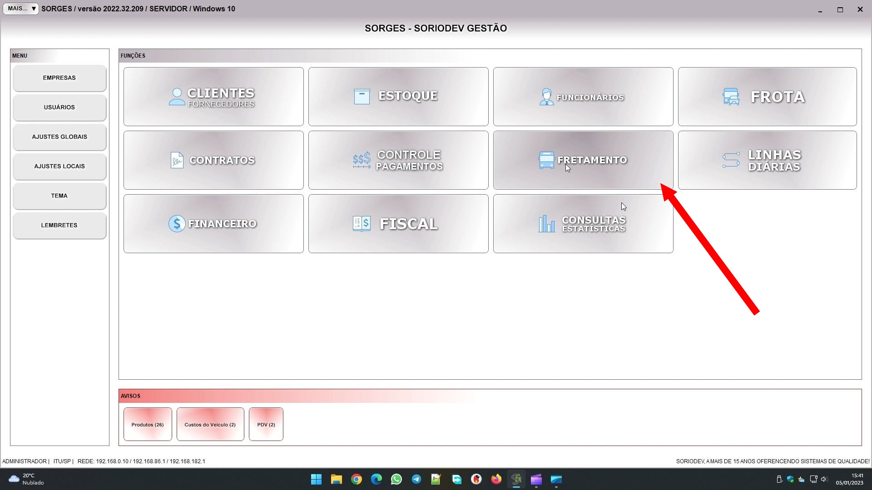
Task: Launch Google Chrome from the taskbar
Action: (x=357, y=479)
